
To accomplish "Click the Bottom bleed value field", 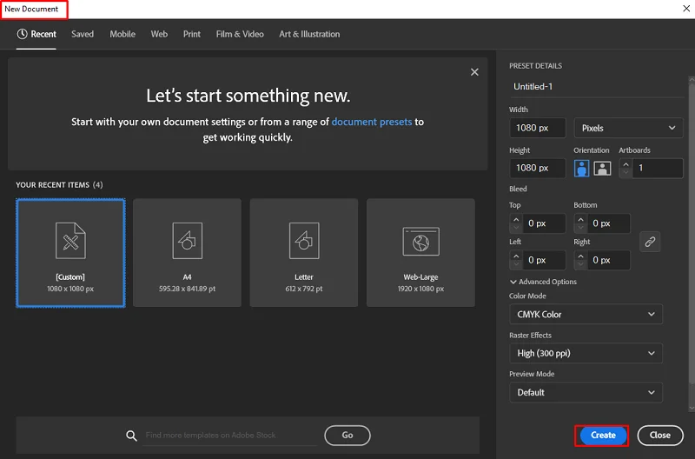I will coord(609,223).
